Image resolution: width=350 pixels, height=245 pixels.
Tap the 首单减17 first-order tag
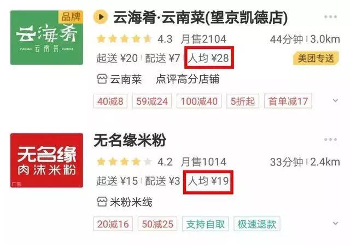pos(288,101)
